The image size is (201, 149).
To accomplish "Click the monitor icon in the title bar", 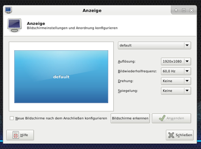I will 9,10.
